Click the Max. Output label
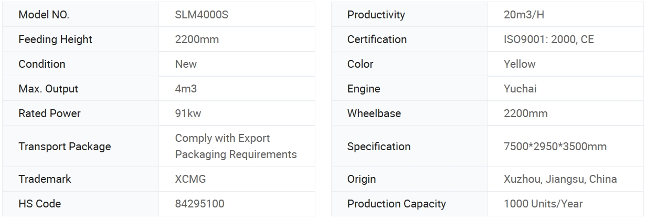Screen dimensions: 646x219 [48, 89]
